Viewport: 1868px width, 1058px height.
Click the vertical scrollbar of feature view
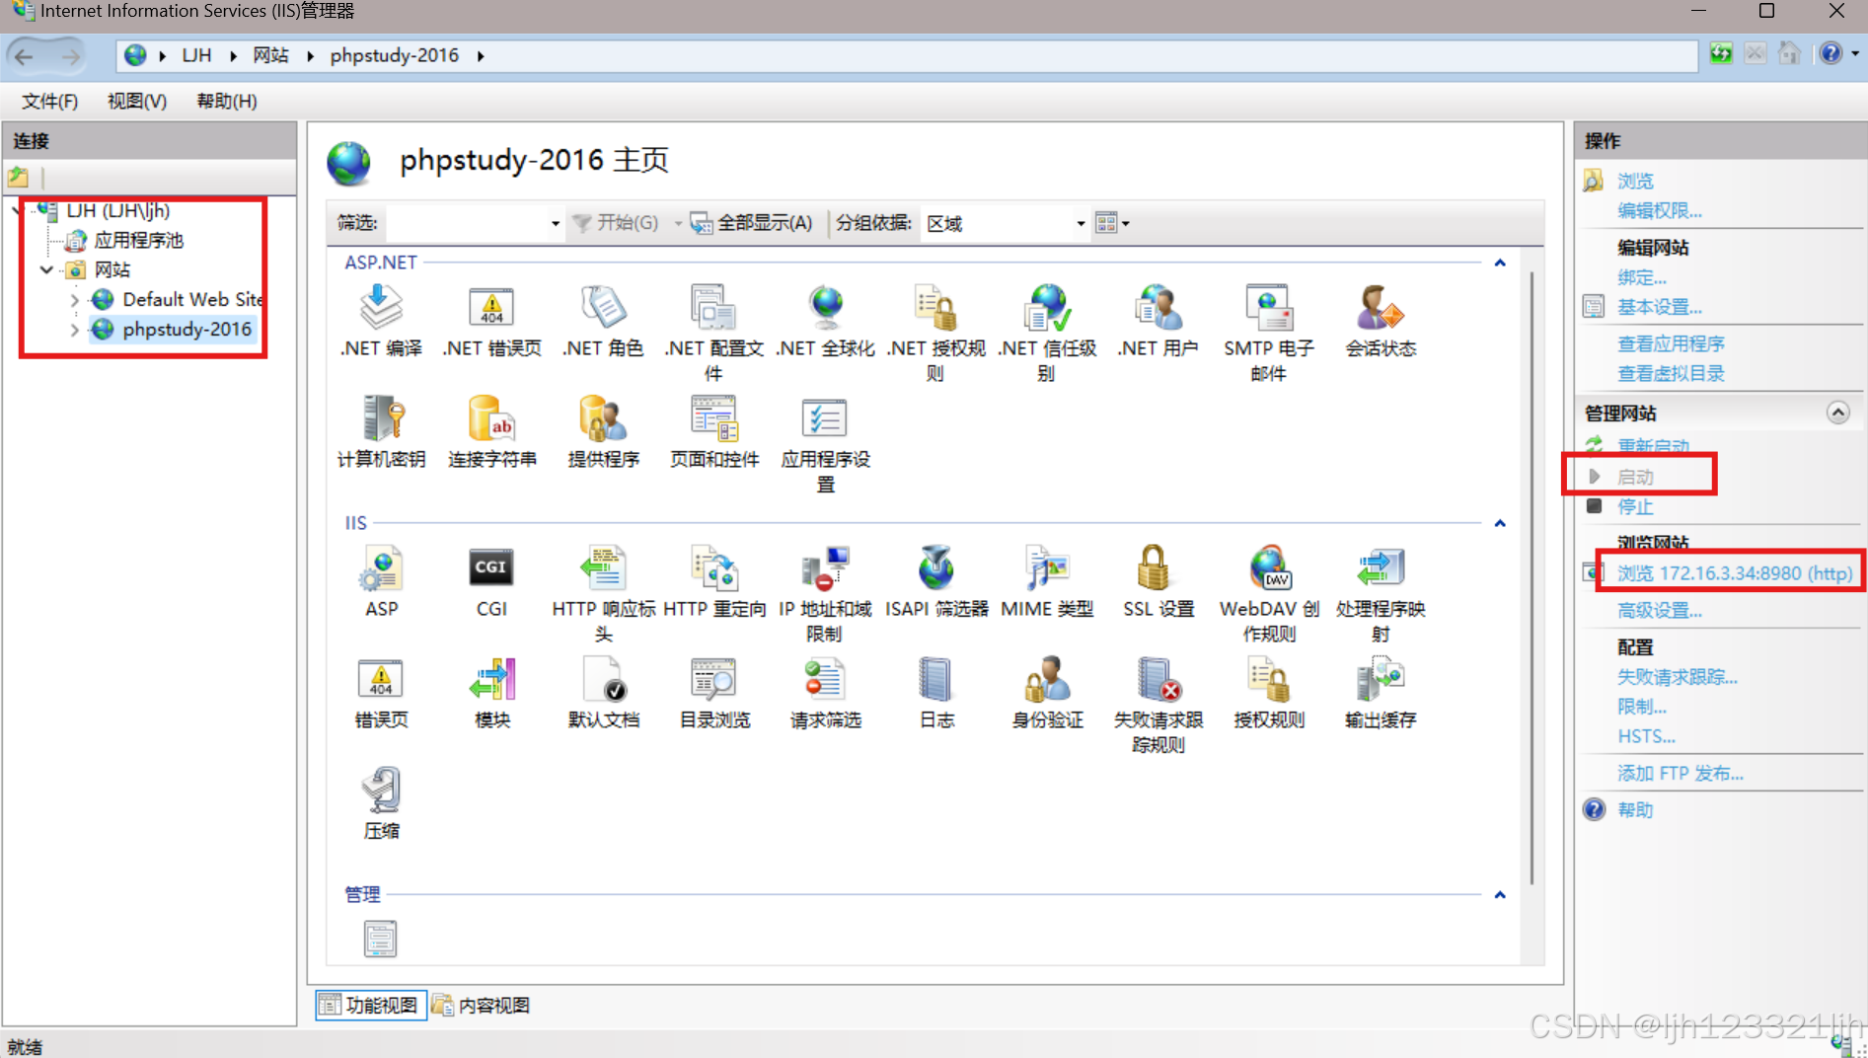1532,577
